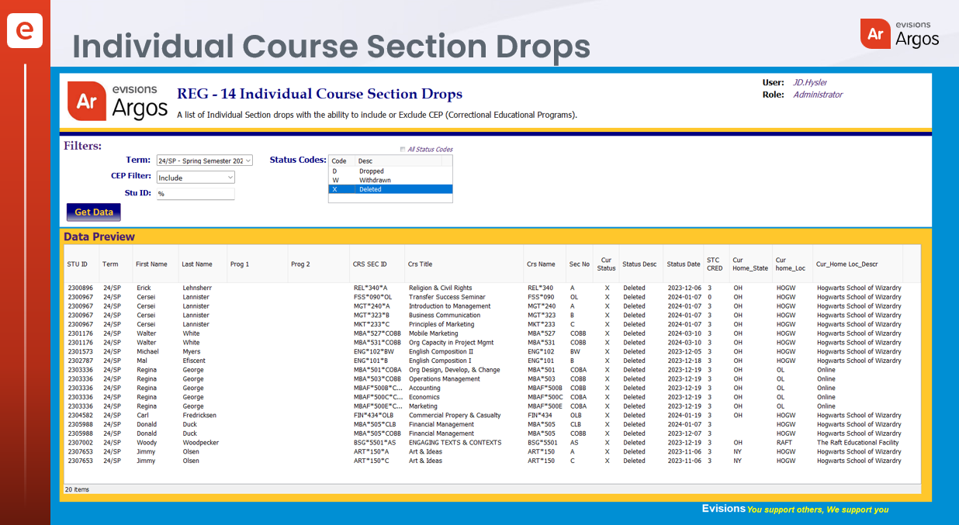Select the Woody Woodpecker data row
The height and width of the screenshot is (525, 959).
point(310,443)
